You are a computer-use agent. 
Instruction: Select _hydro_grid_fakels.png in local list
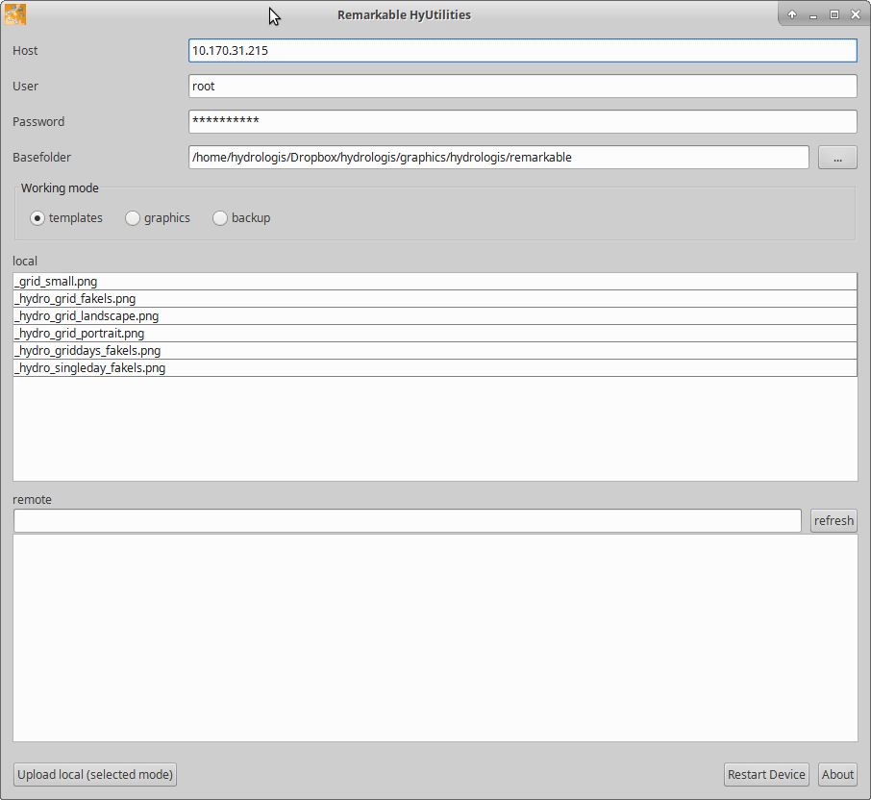(x=435, y=299)
